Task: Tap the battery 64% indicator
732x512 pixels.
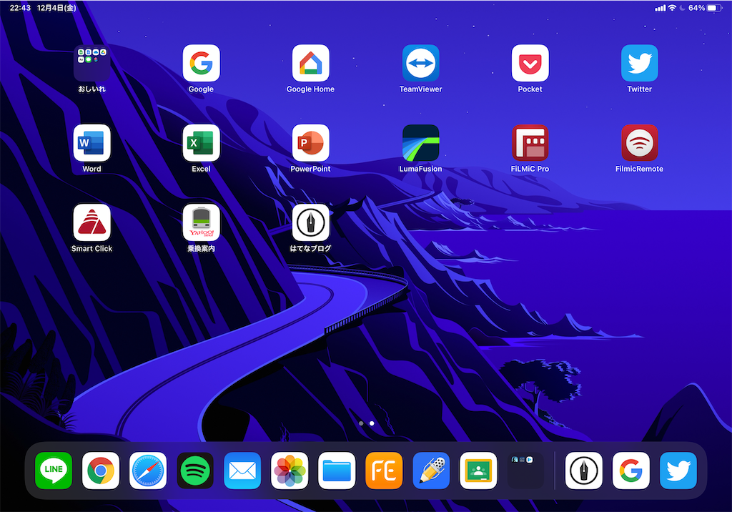Action: coord(705,8)
